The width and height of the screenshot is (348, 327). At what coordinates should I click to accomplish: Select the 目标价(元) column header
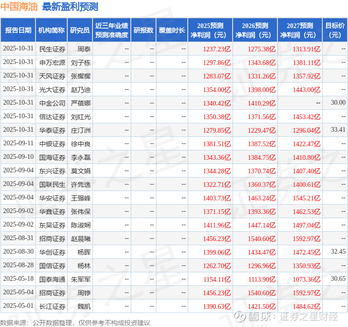335,30
